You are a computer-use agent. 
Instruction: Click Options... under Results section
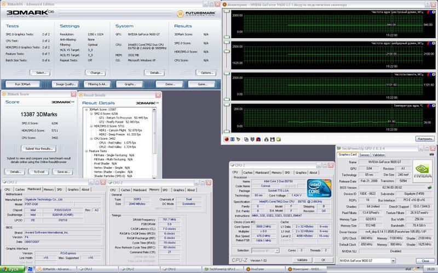tap(206, 73)
